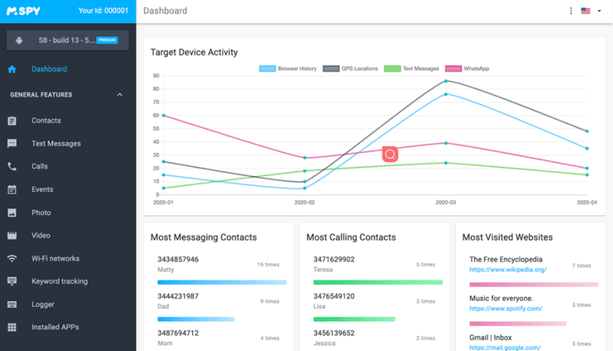The width and height of the screenshot is (613, 351).
Task: Open the language flag dropdown
Action: [588, 11]
